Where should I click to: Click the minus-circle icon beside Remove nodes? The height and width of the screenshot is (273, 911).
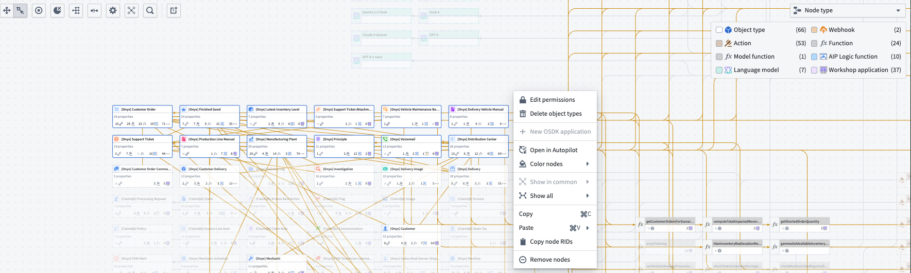(x=523, y=260)
